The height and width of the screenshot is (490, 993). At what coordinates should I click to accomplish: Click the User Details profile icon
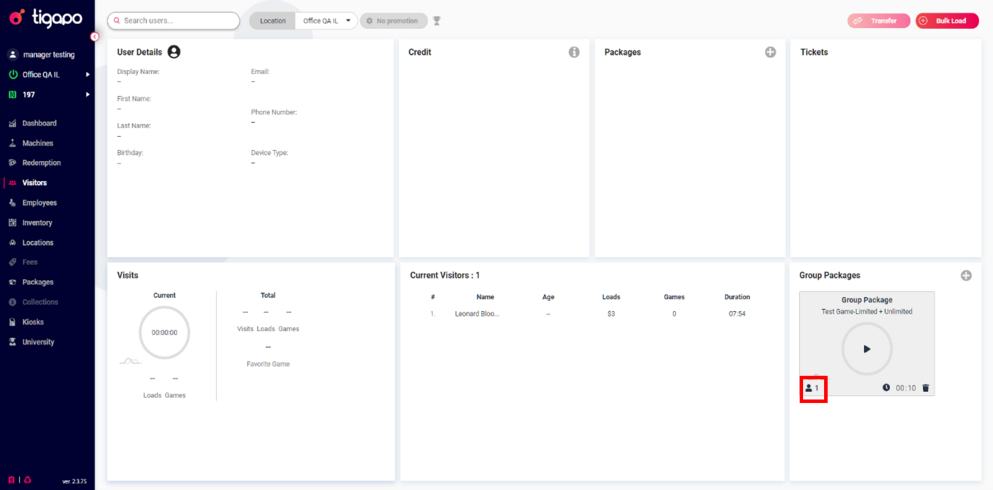173,52
